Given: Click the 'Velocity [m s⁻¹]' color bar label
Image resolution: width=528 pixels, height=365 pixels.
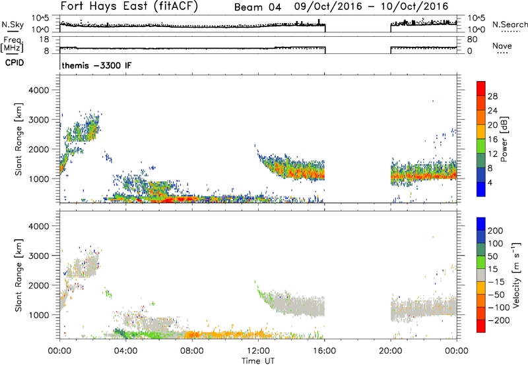Looking at the screenshot, I should tap(515, 275).
